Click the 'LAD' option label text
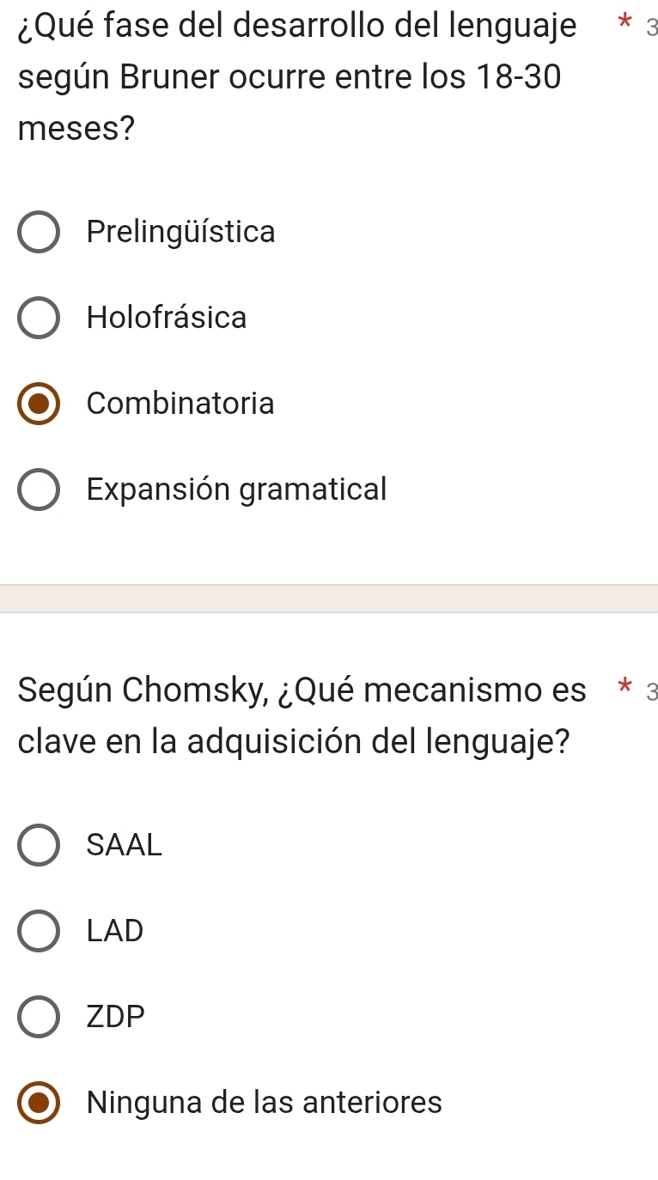 coord(115,930)
